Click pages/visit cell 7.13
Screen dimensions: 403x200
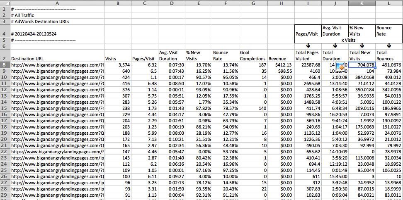click(145, 139)
